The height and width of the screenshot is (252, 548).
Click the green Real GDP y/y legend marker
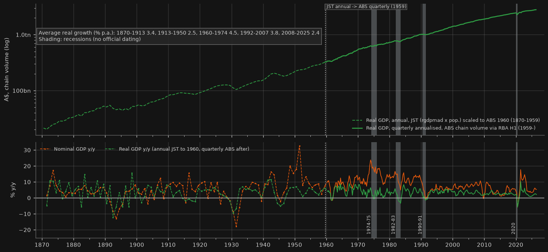[x=110, y=149]
